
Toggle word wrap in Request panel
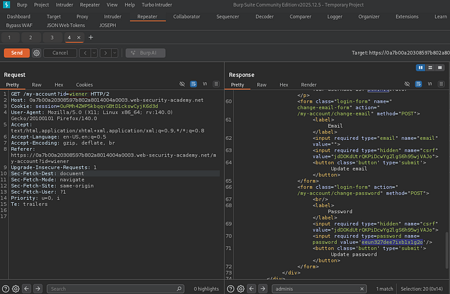[x=194, y=84]
